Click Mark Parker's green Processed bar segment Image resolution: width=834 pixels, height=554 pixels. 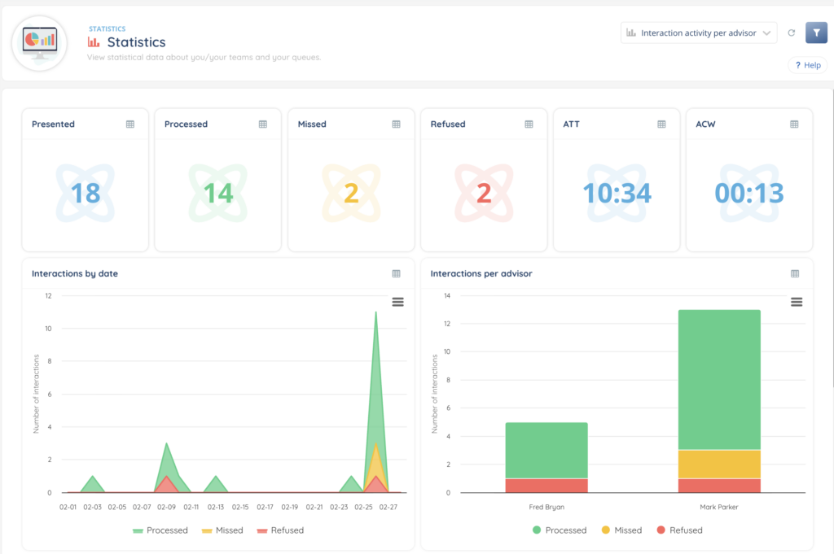tap(719, 379)
